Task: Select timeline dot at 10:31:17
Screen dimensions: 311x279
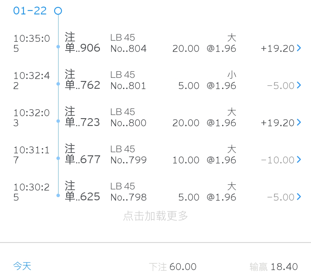Action: (58, 158)
